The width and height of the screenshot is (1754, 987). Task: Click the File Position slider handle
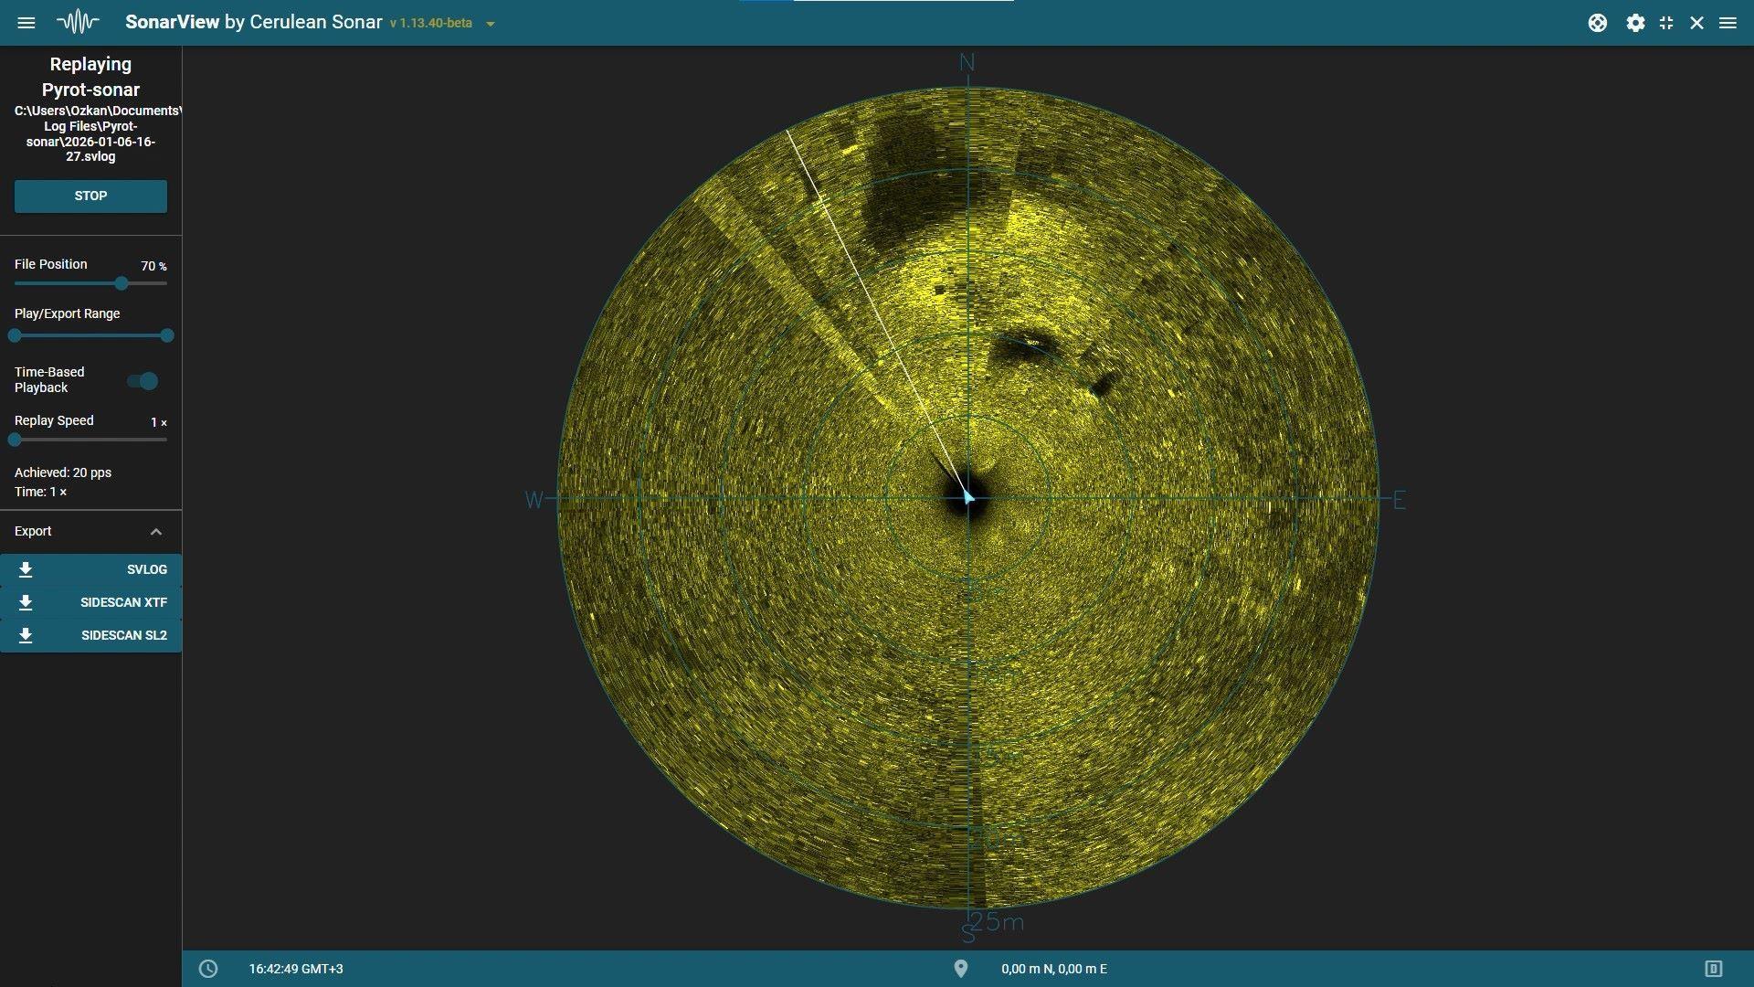pos(122,283)
